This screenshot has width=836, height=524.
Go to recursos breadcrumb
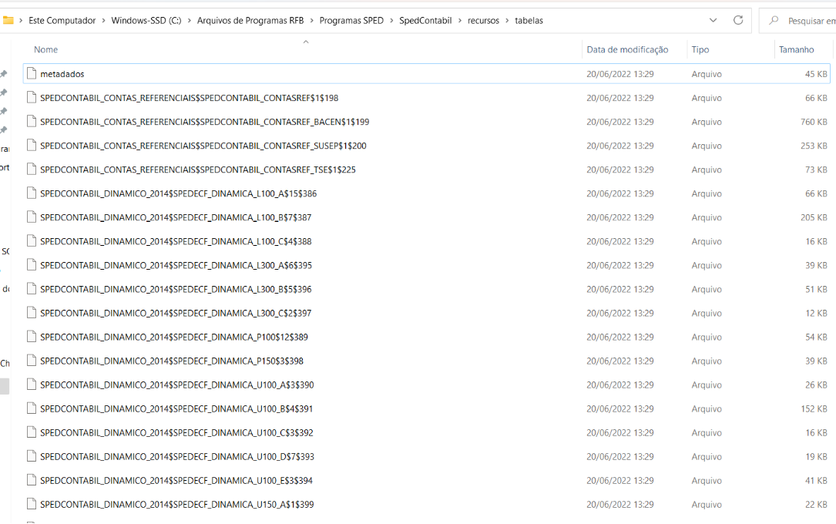click(x=483, y=20)
